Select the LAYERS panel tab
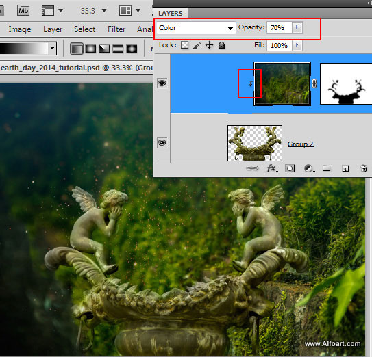This screenshot has height=357, width=372. tap(171, 13)
